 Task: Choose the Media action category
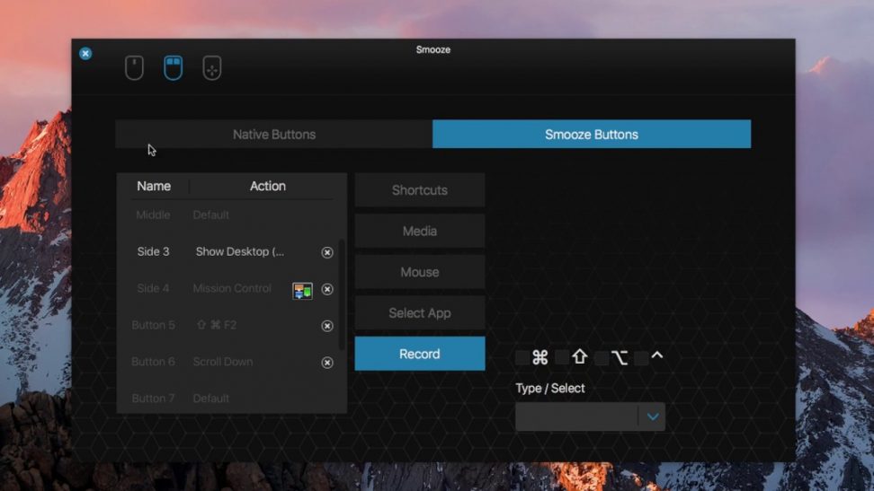coord(420,232)
